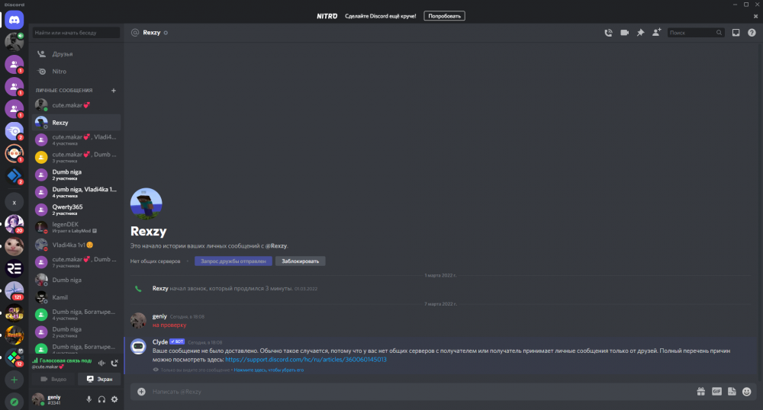Create a new DM with the plus icon
Viewport: 763px width, 410px height.
(x=114, y=91)
